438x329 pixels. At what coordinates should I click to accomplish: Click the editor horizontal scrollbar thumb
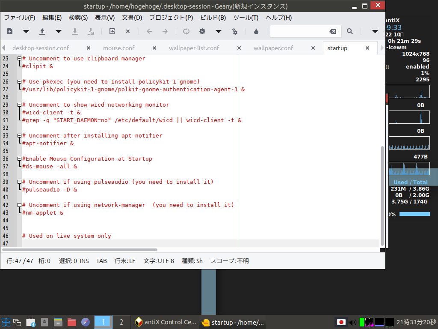80,250
